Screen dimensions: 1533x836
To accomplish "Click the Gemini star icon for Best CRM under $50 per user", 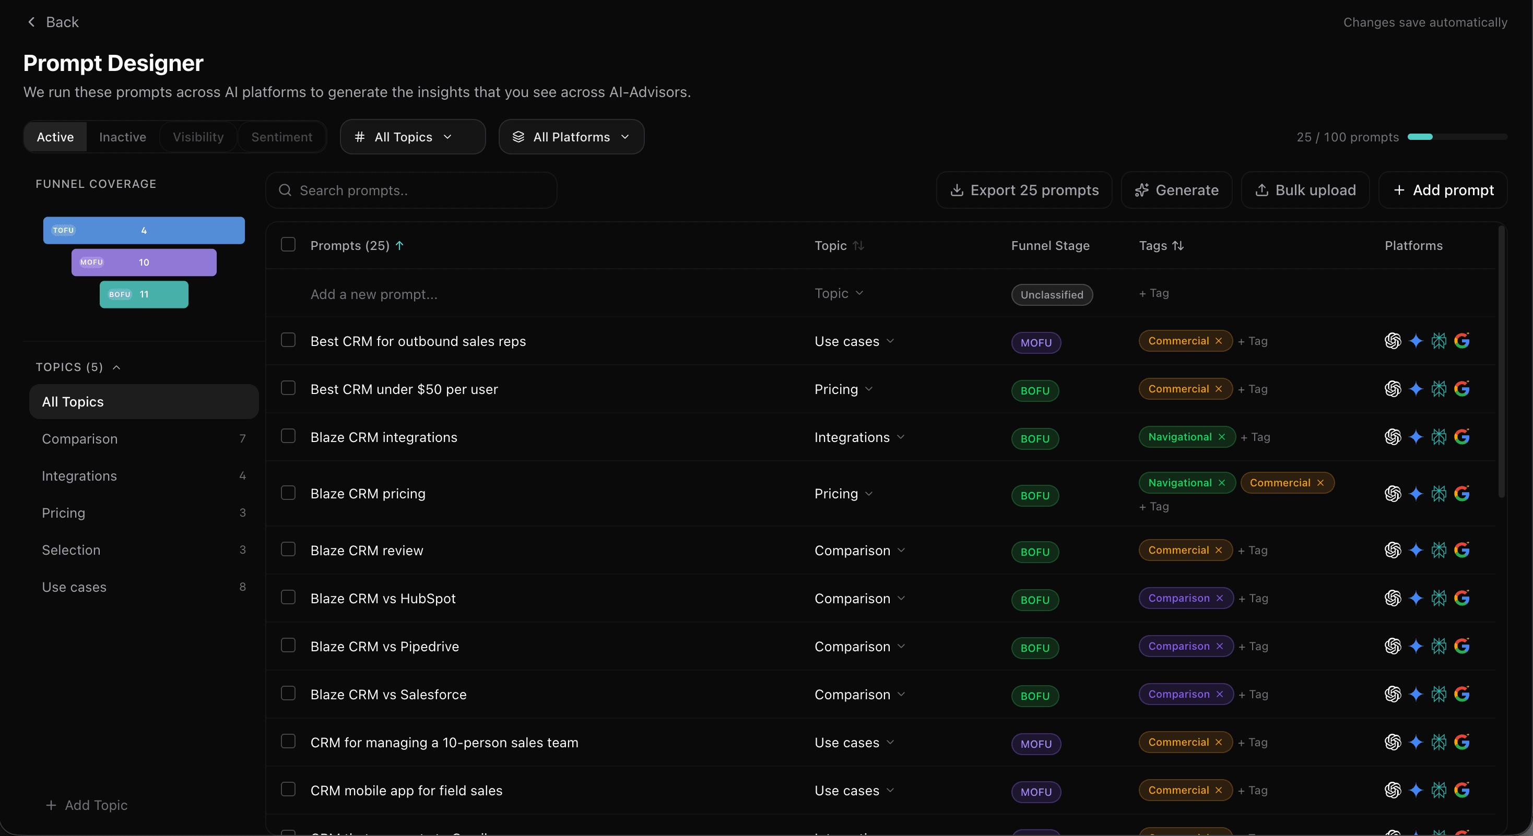I will pyautogui.click(x=1416, y=389).
